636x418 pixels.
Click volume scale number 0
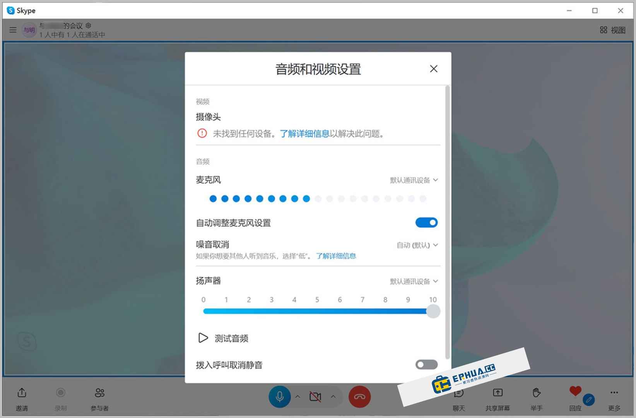coord(203,300)
